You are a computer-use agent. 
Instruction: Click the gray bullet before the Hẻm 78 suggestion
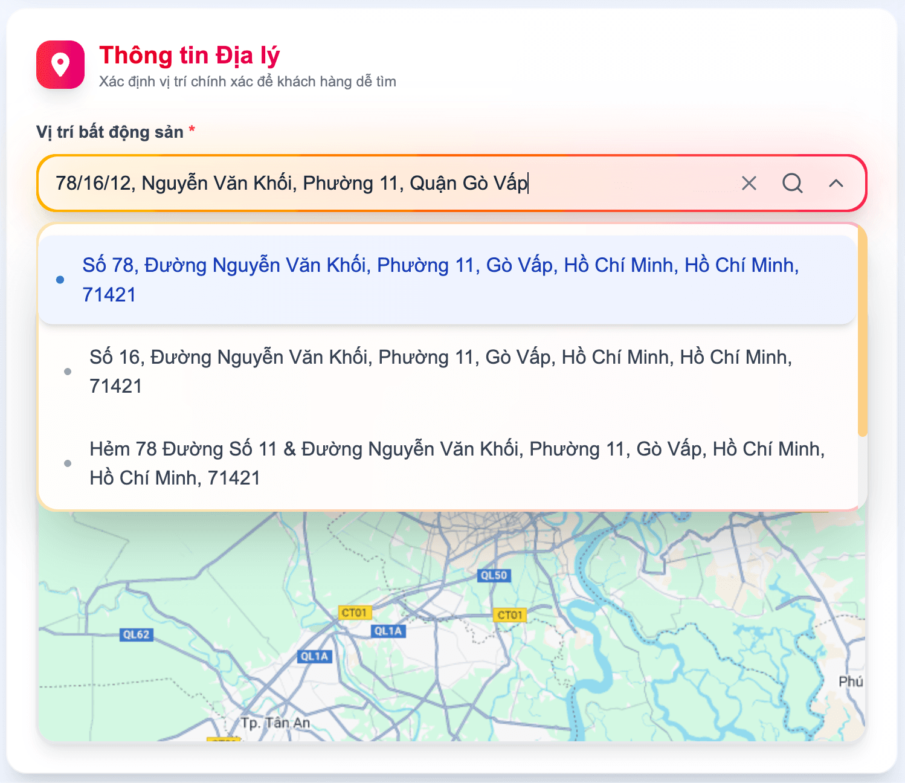coord(68,463)
